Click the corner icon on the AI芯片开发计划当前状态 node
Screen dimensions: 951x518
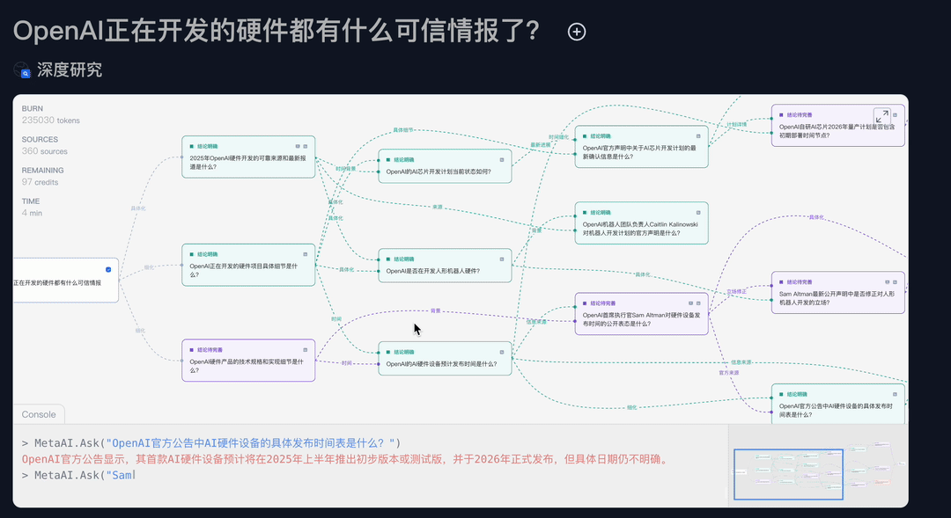click(502, 160)
